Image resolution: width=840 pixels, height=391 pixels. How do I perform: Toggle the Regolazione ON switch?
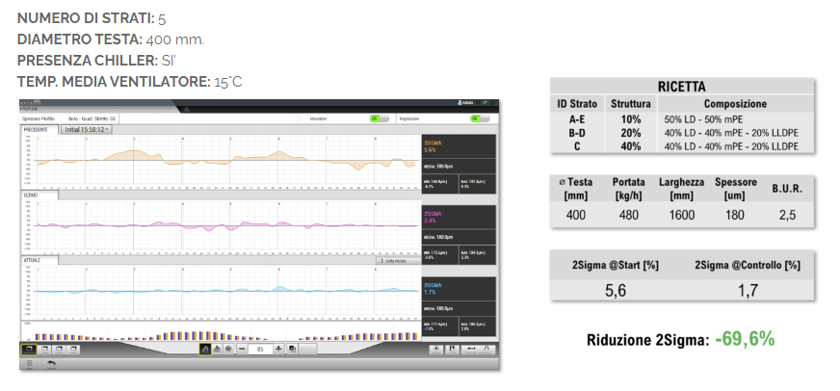[x=479, y=118]
